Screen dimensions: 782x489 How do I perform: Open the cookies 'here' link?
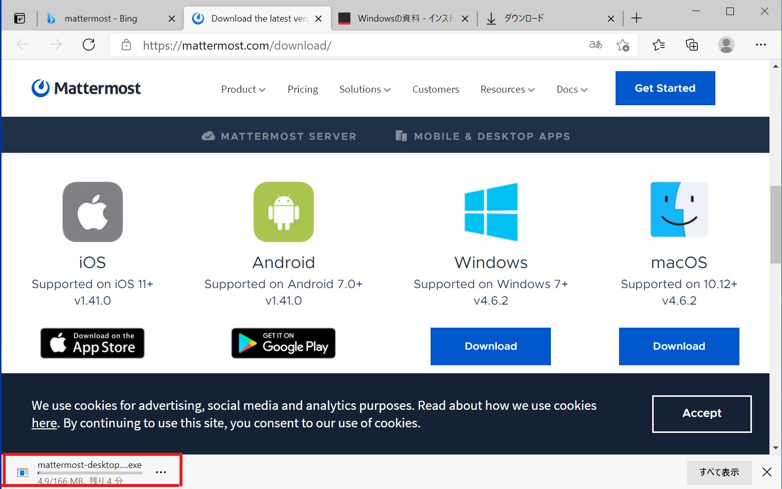pos(44,423)
